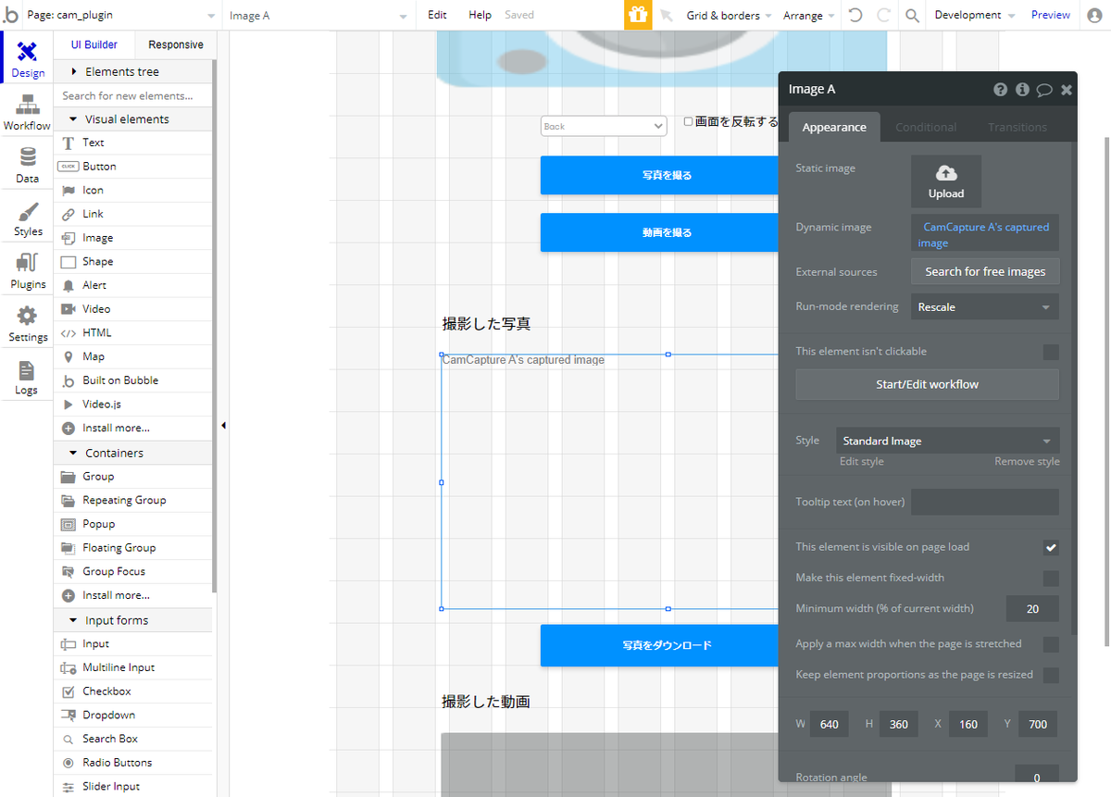Collapse the Containers section
Image resolution: width=1111 pixels, height=797 pixels.
(133, 453)
